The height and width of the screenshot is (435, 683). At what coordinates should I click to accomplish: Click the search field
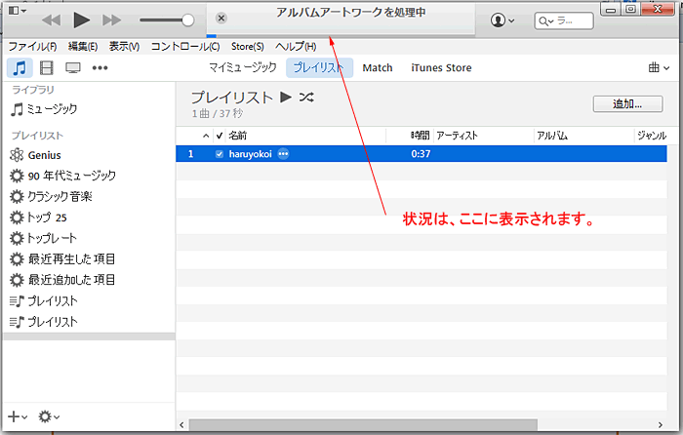(x=564, y=20)
